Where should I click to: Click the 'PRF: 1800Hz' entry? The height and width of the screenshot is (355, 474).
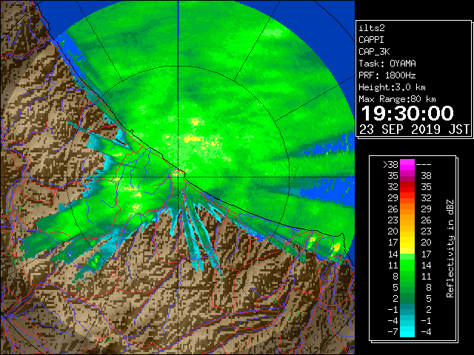click(x=387, y=75)
